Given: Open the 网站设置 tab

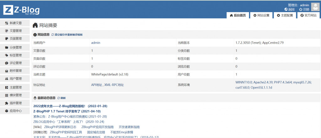Looking at the screenshot, I should click(261, 16).
